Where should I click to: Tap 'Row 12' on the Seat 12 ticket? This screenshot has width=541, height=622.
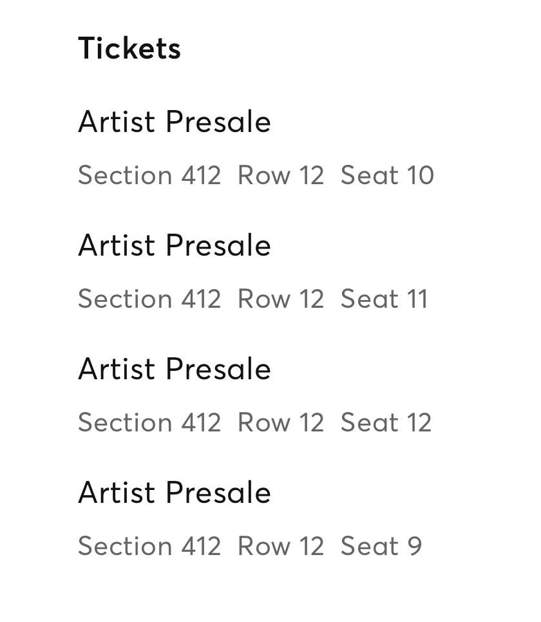(x=281, y=423)
